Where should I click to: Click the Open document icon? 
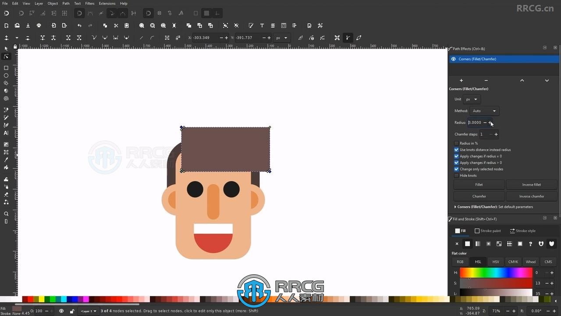tap(17, 25)
